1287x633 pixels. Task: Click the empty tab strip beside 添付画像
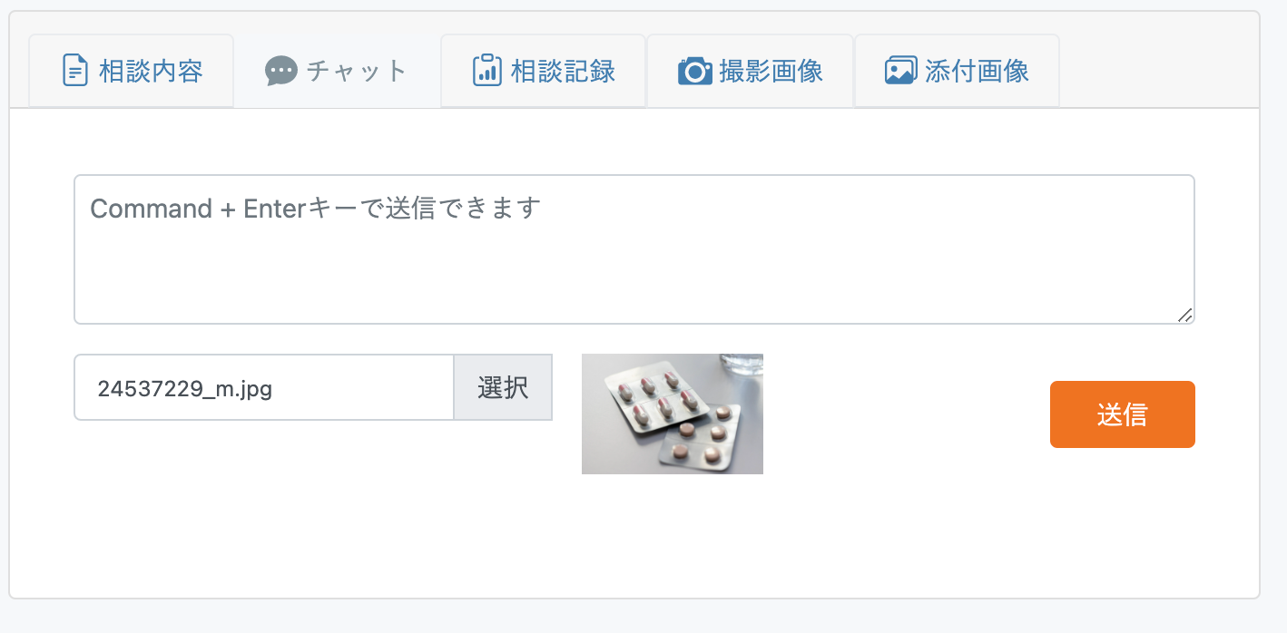click(1157, 71)
